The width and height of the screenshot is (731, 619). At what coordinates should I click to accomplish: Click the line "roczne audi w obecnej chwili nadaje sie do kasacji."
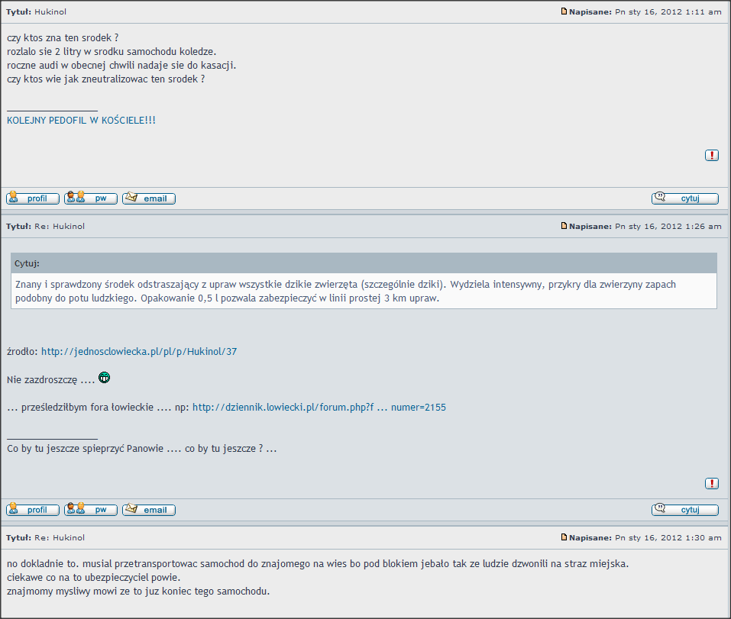[x=121, y=65]
